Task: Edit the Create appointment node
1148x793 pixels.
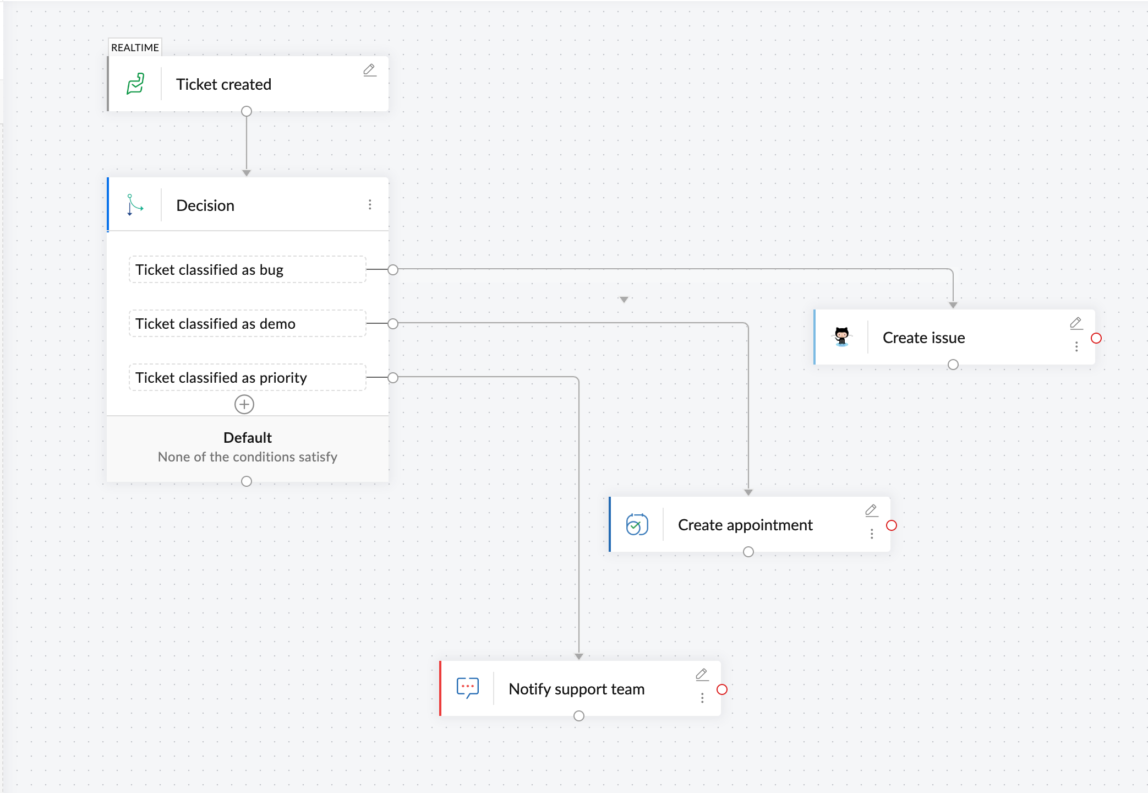Action: (x=871, y=510)
